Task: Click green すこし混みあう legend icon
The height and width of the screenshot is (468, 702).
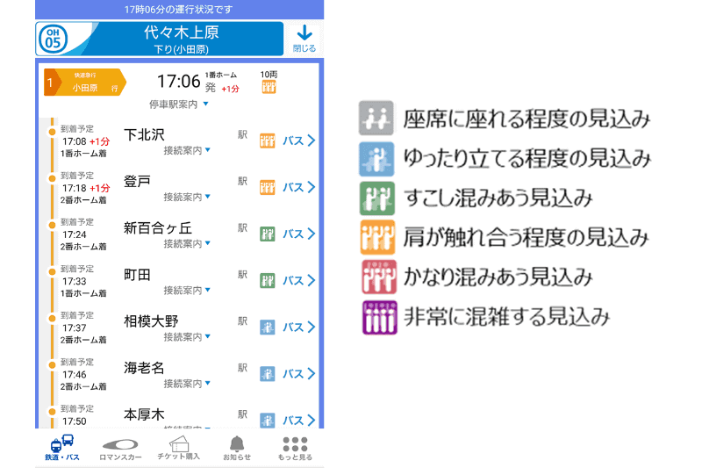Action: 377,198
